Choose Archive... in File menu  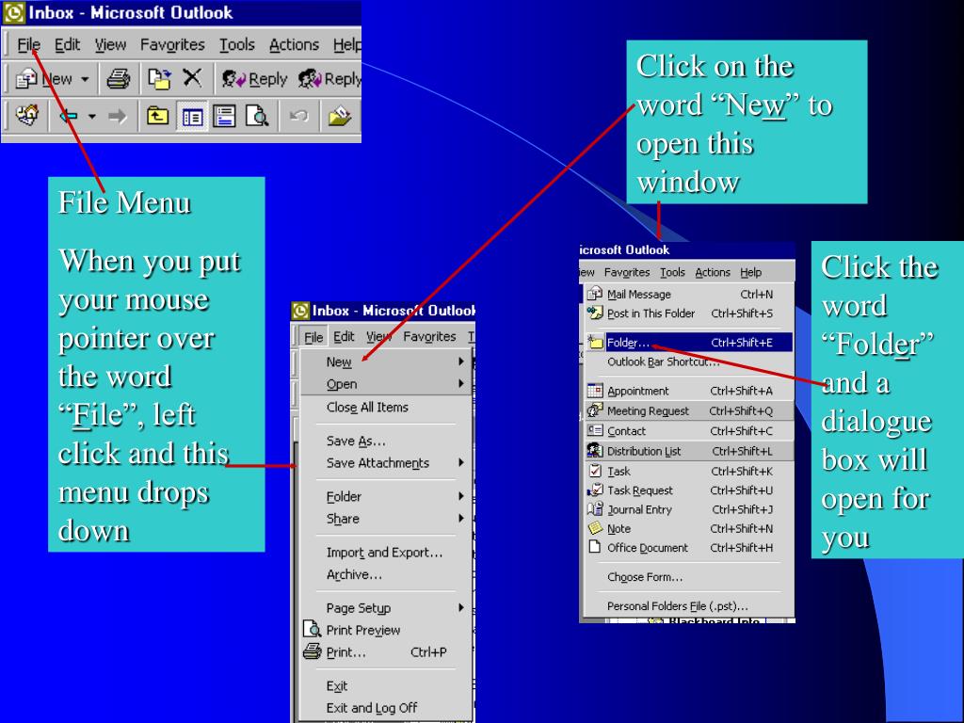(x=387, y=574)
